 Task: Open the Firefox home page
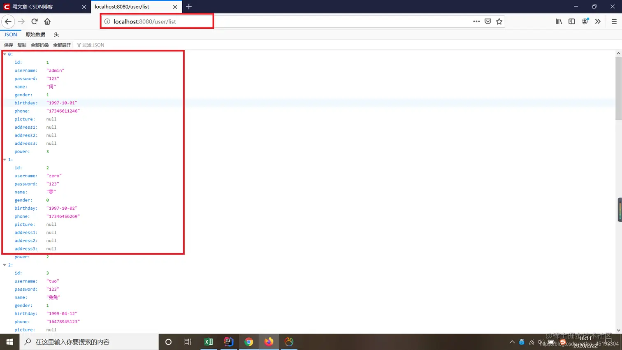pyautogui.click(x=47, y=21)
